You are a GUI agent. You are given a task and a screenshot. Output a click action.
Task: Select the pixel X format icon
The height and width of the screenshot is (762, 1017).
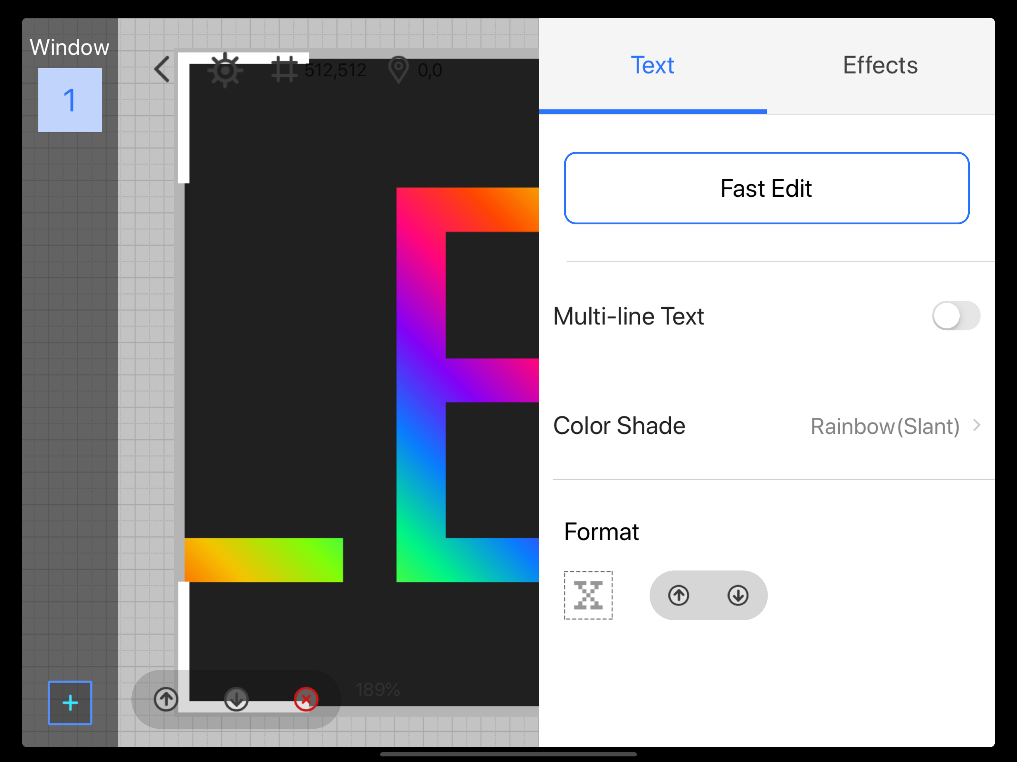click(589, 596)
